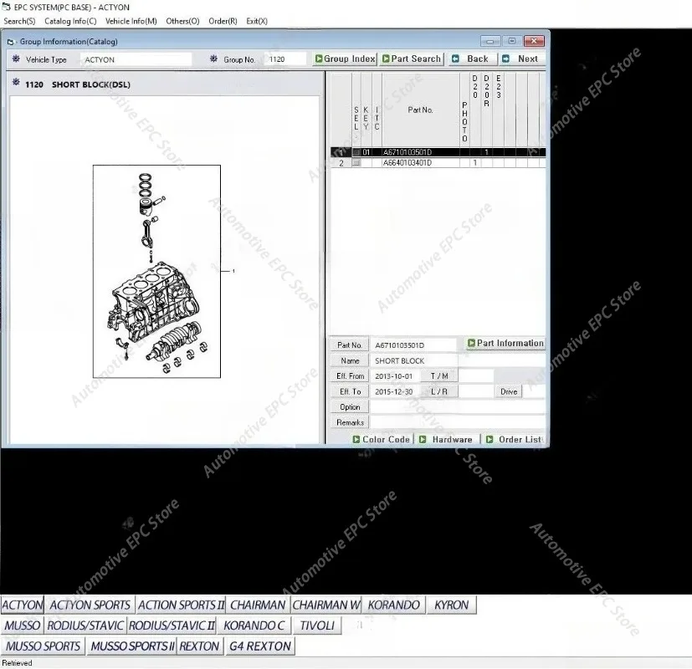692x669 pixels.
Task: Open the Color Code panel
Action: click(382, 439)
